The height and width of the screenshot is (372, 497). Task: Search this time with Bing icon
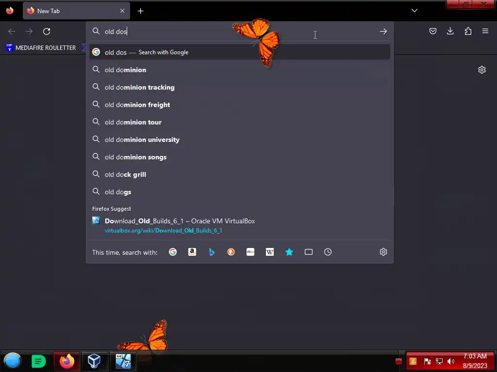[212, 252]
